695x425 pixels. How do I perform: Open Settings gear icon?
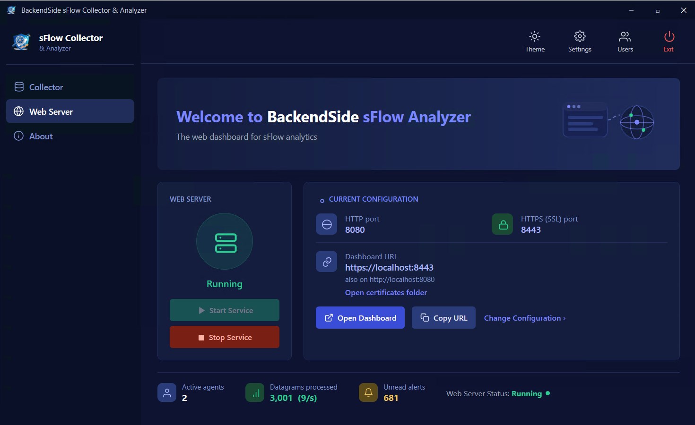point(580,36)
